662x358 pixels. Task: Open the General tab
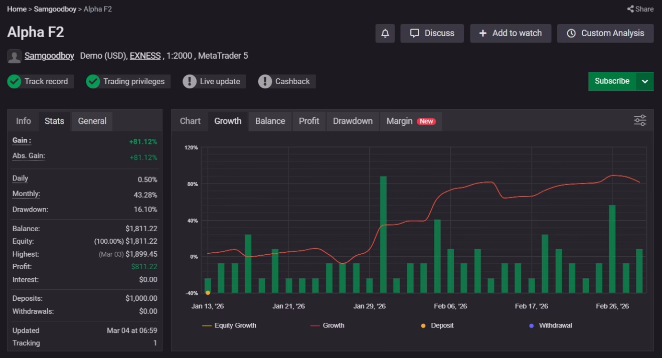tap(92, 121)
